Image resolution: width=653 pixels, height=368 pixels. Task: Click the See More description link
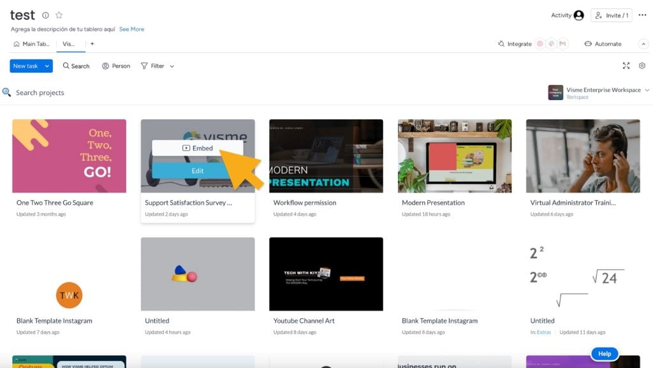[x=132, y=29]
